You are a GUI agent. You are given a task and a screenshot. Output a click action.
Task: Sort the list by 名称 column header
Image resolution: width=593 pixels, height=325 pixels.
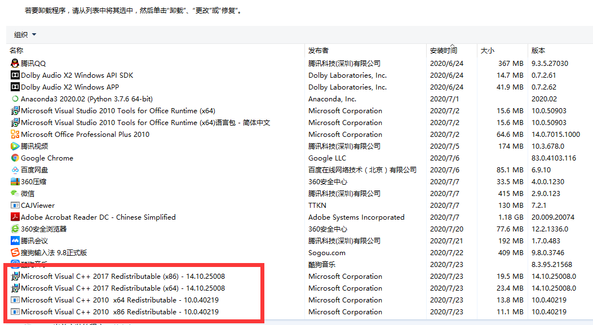tap(16, 50)
